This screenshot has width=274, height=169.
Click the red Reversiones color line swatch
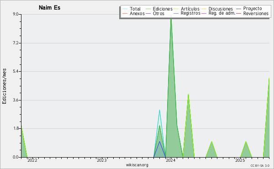click(x=238, y=13)
